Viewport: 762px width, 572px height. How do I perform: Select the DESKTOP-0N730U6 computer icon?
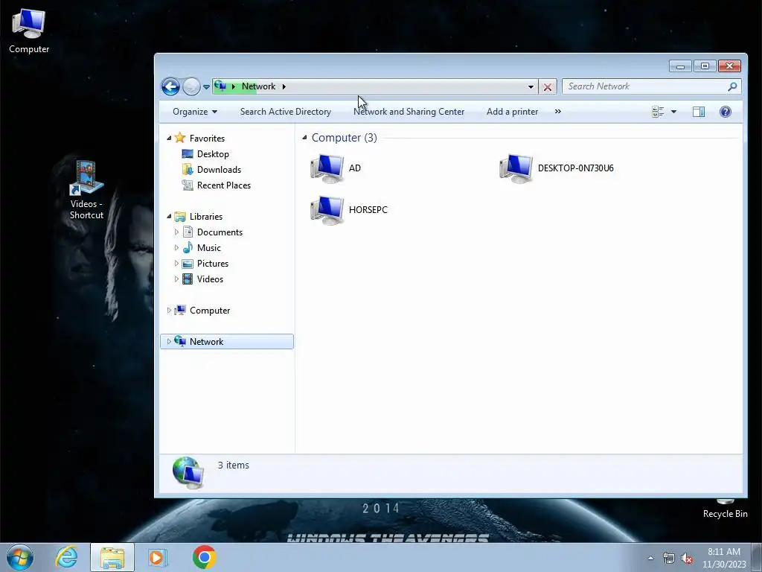click(x=516, y=168)
